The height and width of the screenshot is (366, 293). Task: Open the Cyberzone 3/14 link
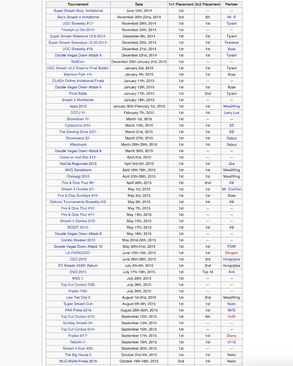click(x=78, y=125)
